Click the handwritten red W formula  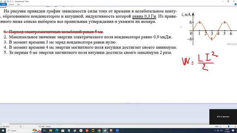coord(200,62)
